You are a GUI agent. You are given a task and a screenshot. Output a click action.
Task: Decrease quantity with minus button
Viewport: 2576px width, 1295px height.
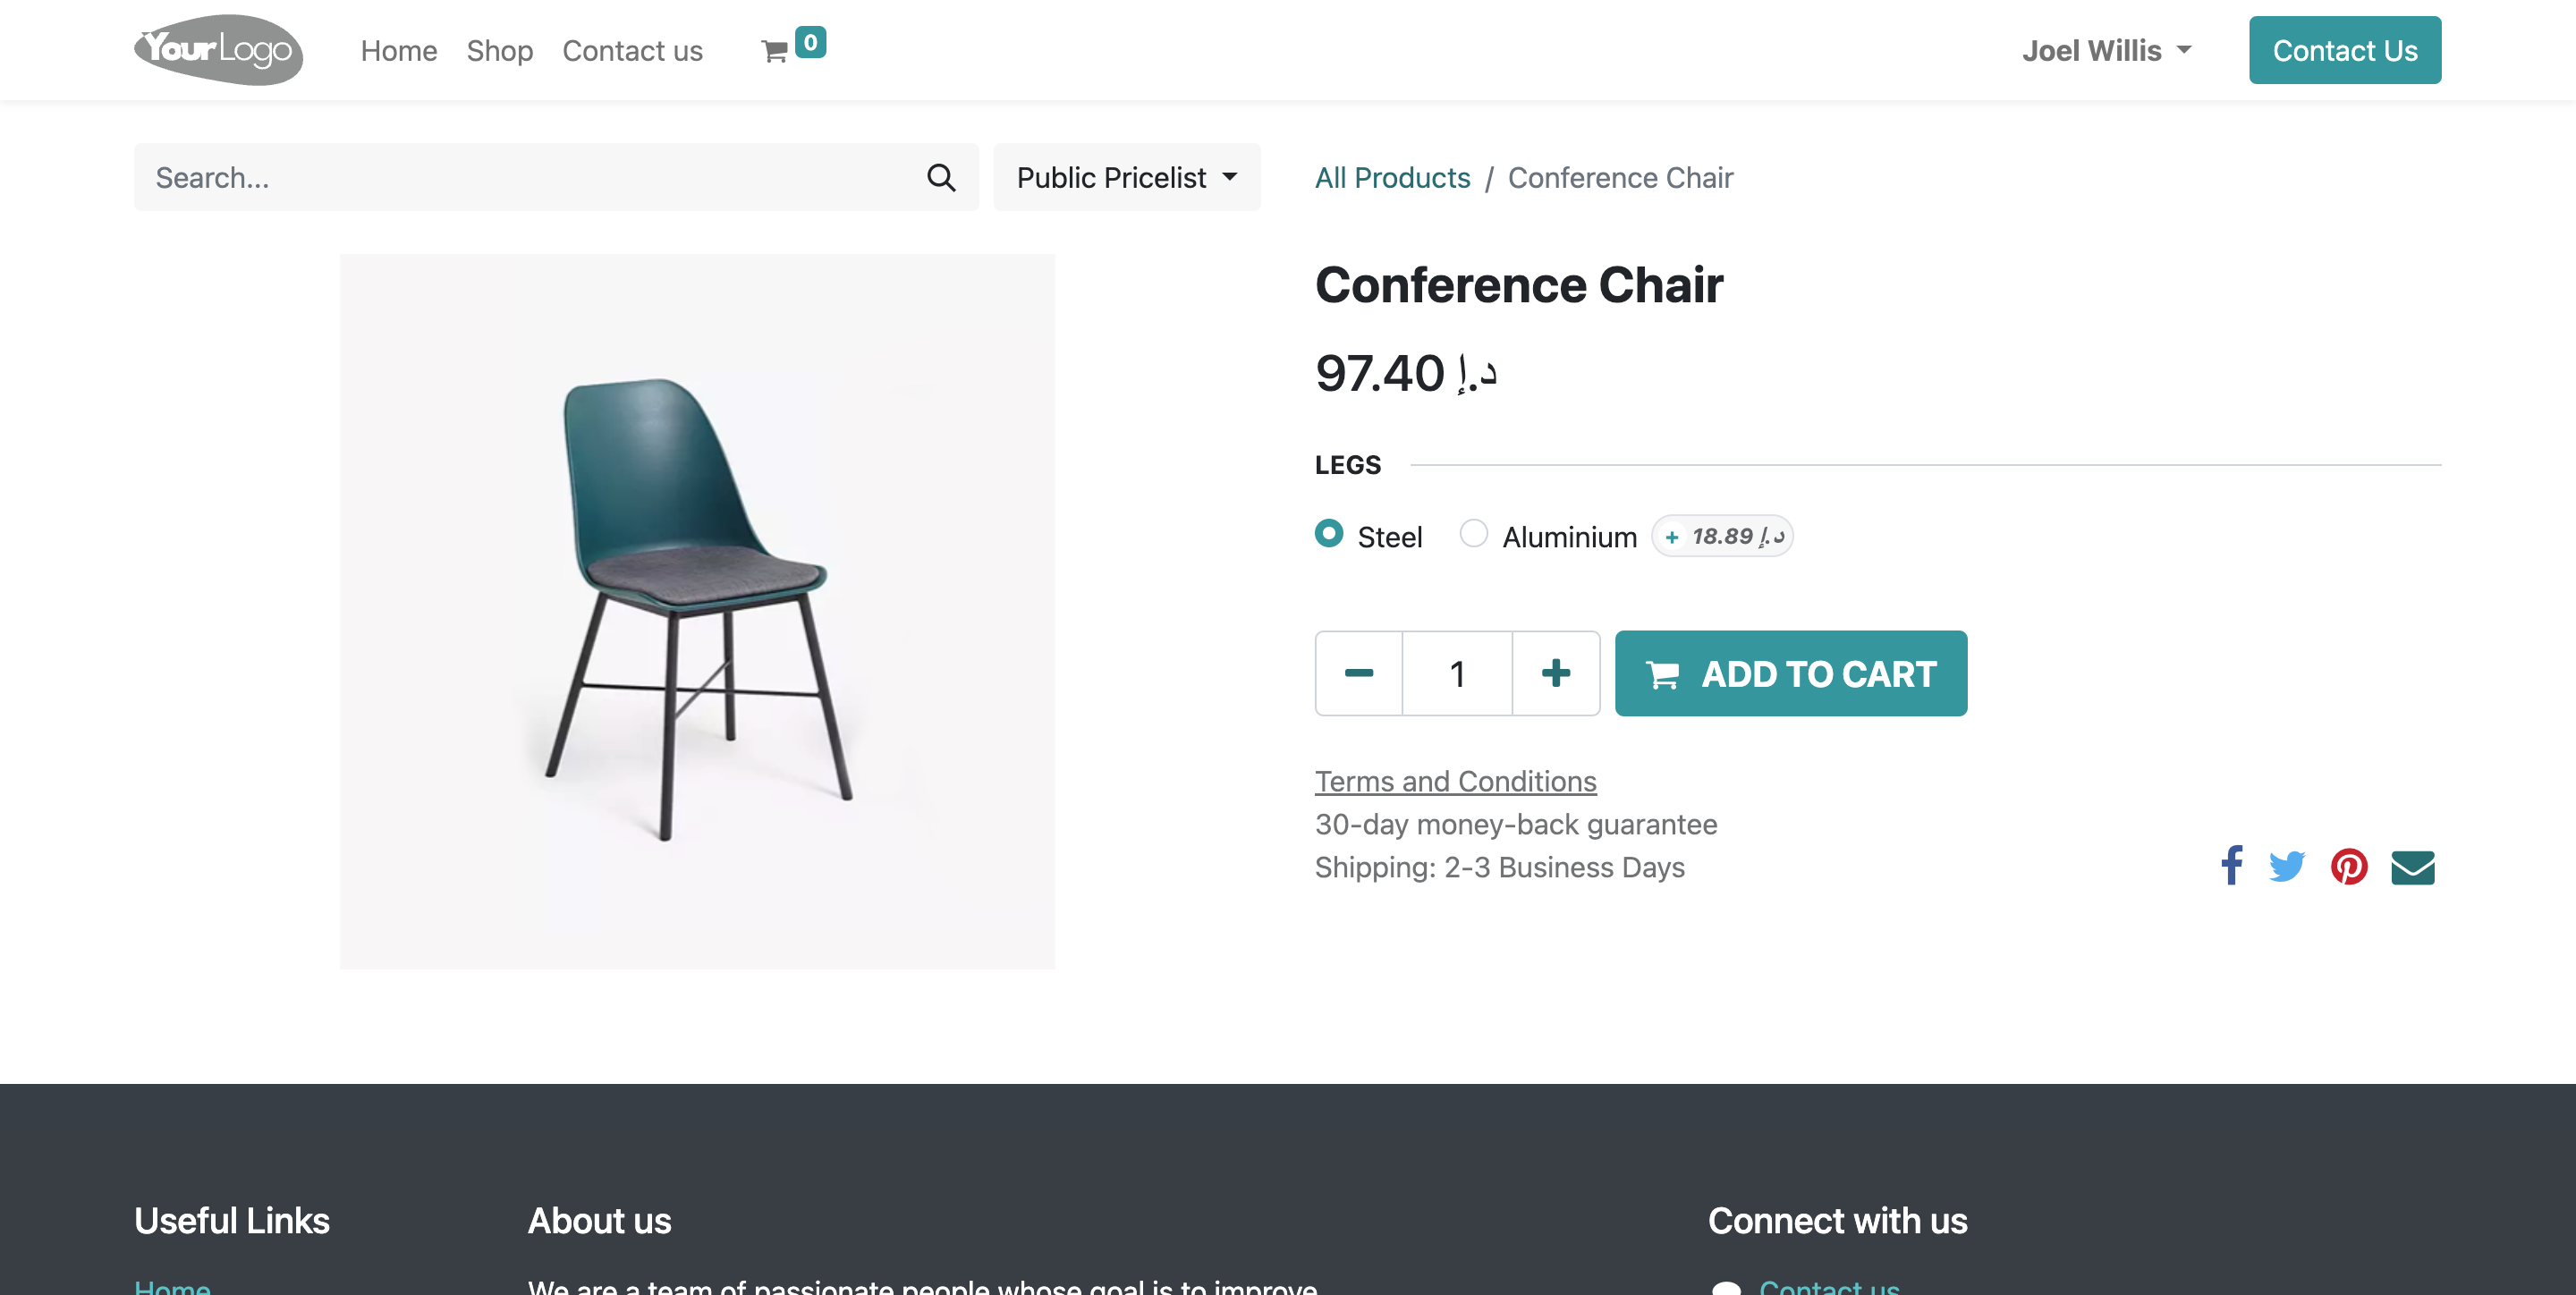click(x=1359, y=673)
